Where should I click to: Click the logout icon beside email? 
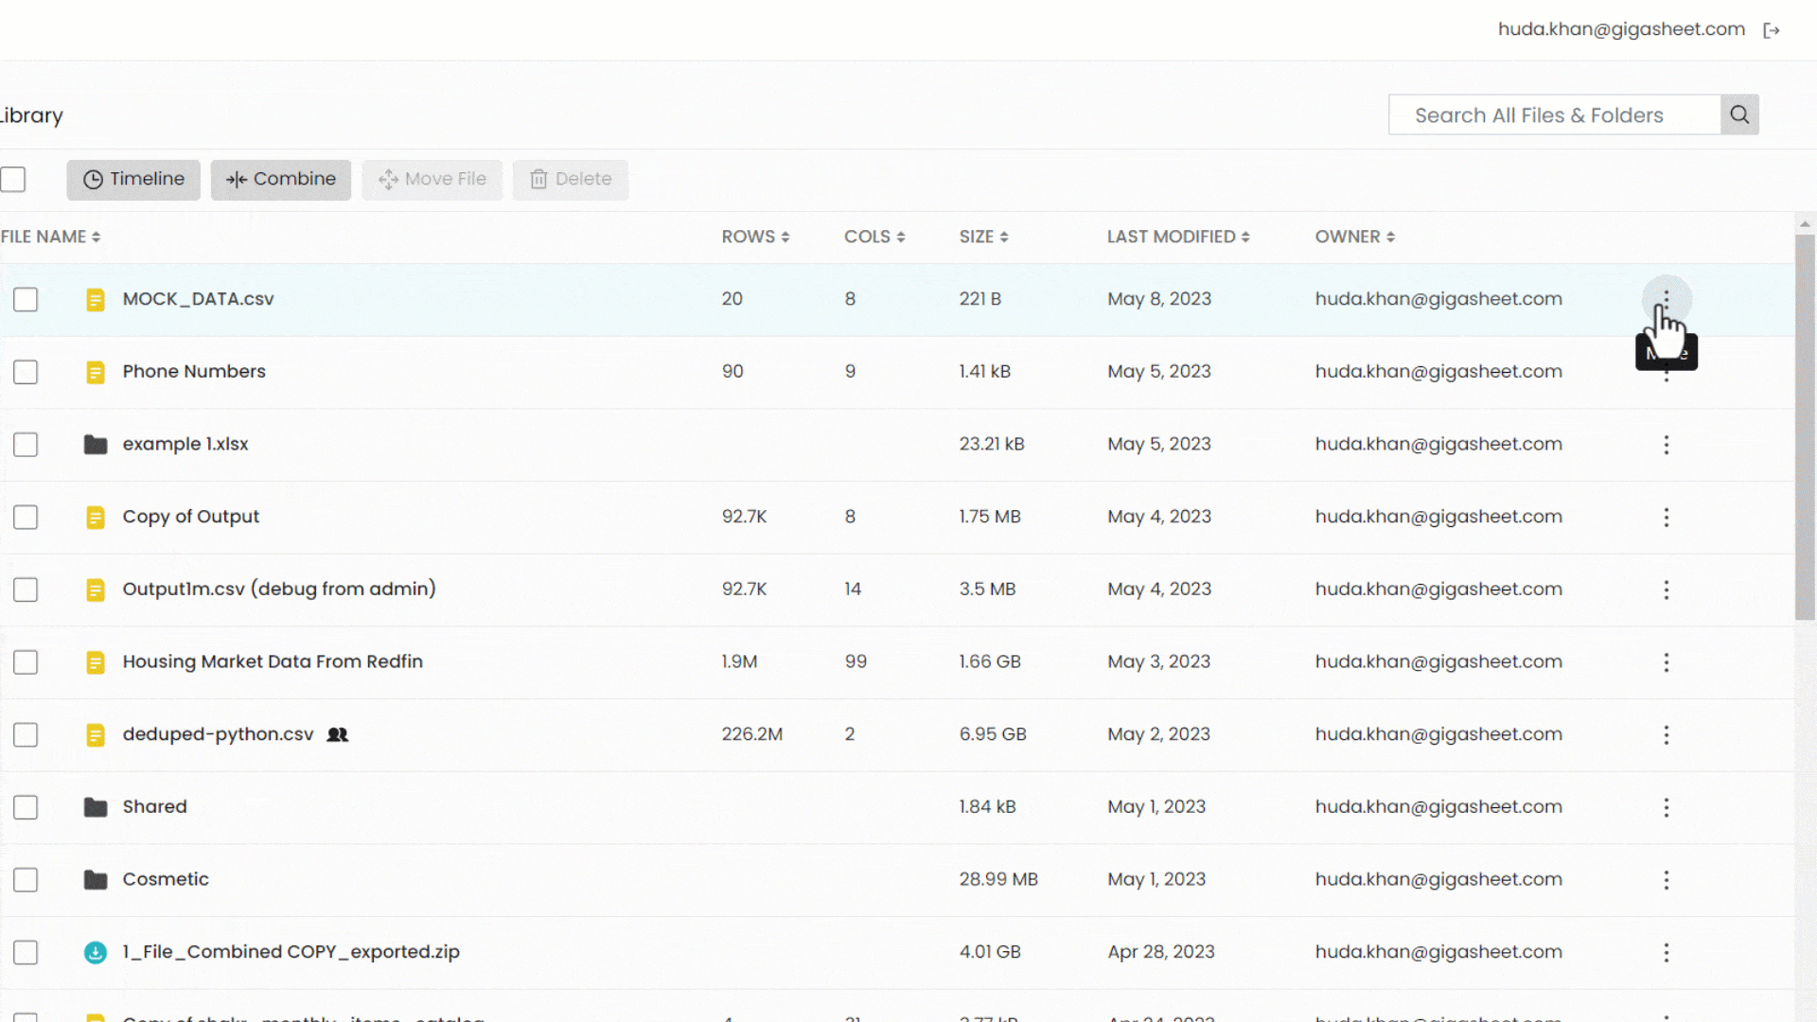tap(1772, 30)
